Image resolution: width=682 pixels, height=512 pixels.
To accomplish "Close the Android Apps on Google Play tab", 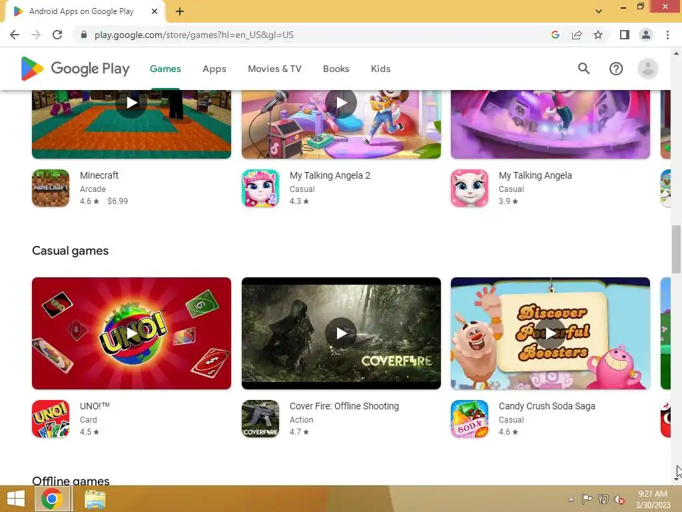I will (155, 11).
